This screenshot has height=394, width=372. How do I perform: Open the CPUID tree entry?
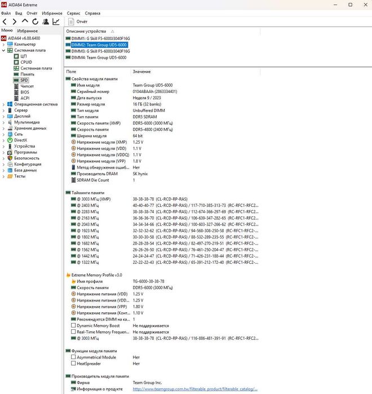pyautogui.click(x=26, y=62)
